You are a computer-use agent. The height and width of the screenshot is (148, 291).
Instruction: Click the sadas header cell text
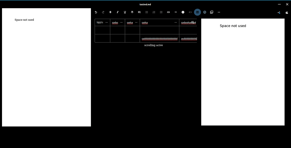pos(115,23)
